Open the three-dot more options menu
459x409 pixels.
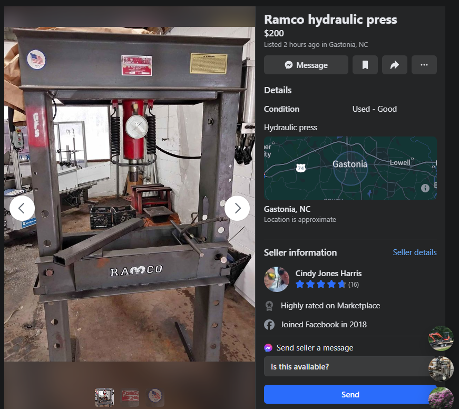424,65
